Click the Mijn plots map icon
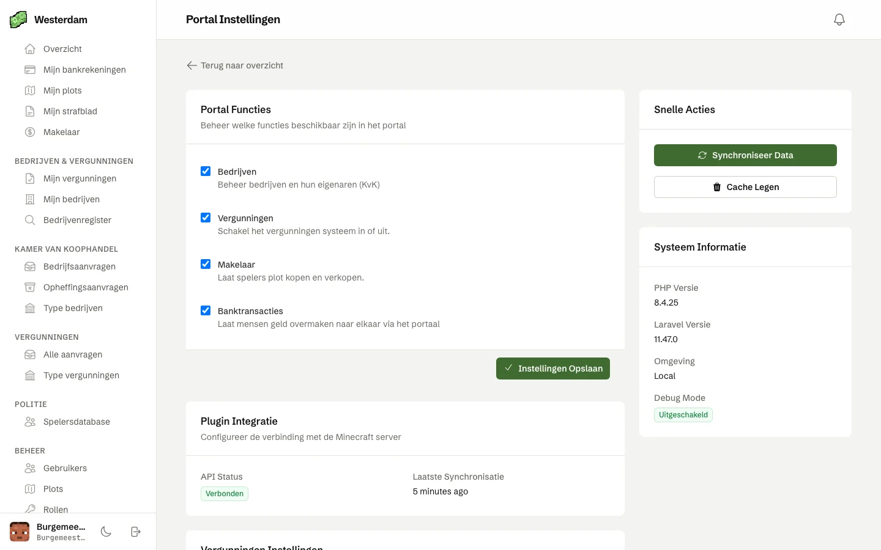 pos(30,90)
